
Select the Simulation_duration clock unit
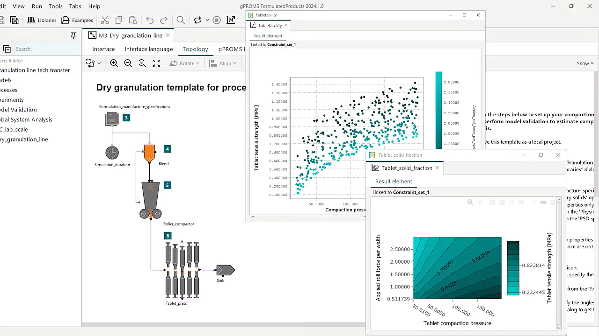click(112, 153)
